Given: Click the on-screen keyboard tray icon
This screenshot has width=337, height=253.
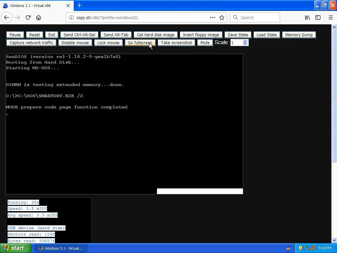Looking at the screenshot, I should pos(288,248).
